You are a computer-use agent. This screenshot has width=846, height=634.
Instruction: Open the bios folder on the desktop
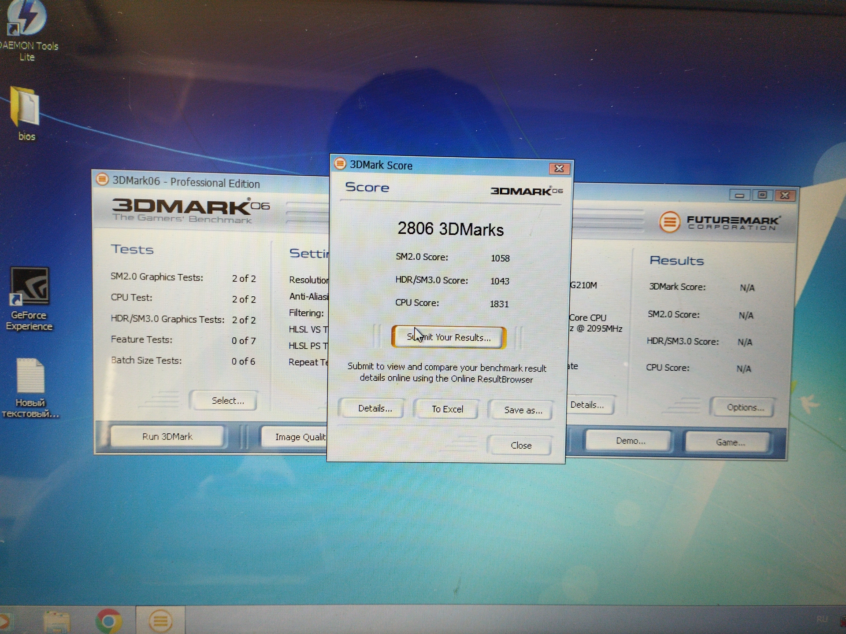pyautogui.click(x=26, y=114)
